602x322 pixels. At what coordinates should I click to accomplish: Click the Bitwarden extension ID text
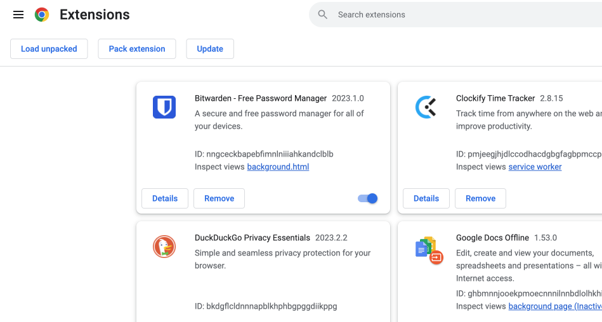tap(264, 154)
